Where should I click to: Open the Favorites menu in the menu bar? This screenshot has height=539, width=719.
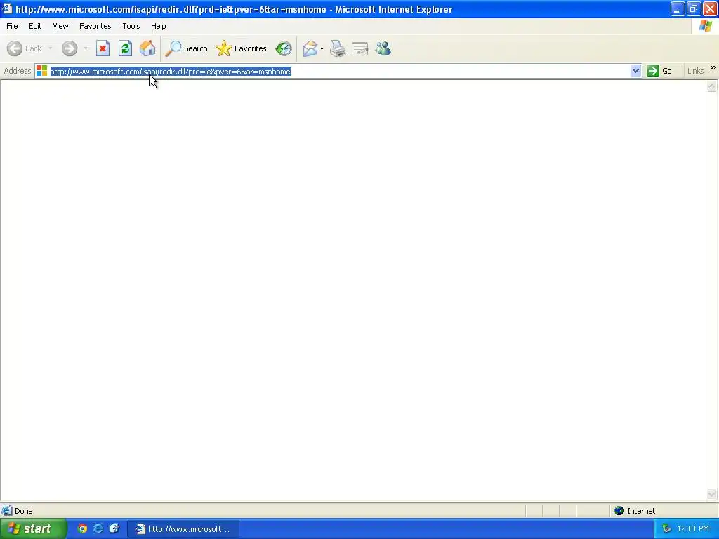point(95,26)
